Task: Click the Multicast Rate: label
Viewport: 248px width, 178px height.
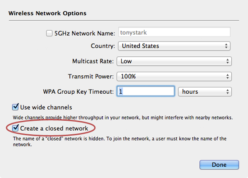Action: coord(93,61)
